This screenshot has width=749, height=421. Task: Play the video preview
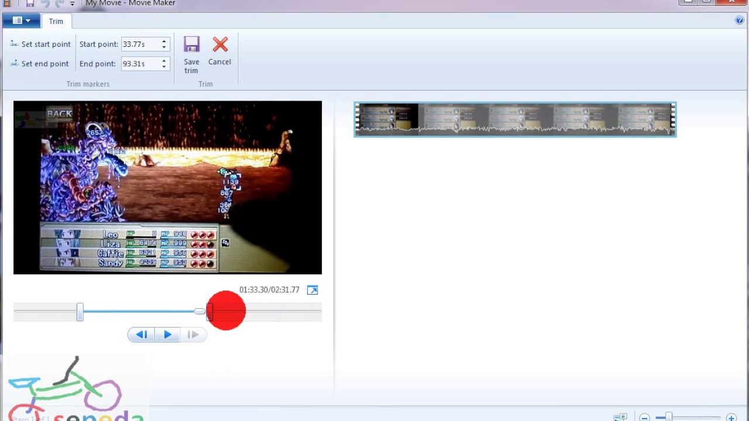pos(167,334)
